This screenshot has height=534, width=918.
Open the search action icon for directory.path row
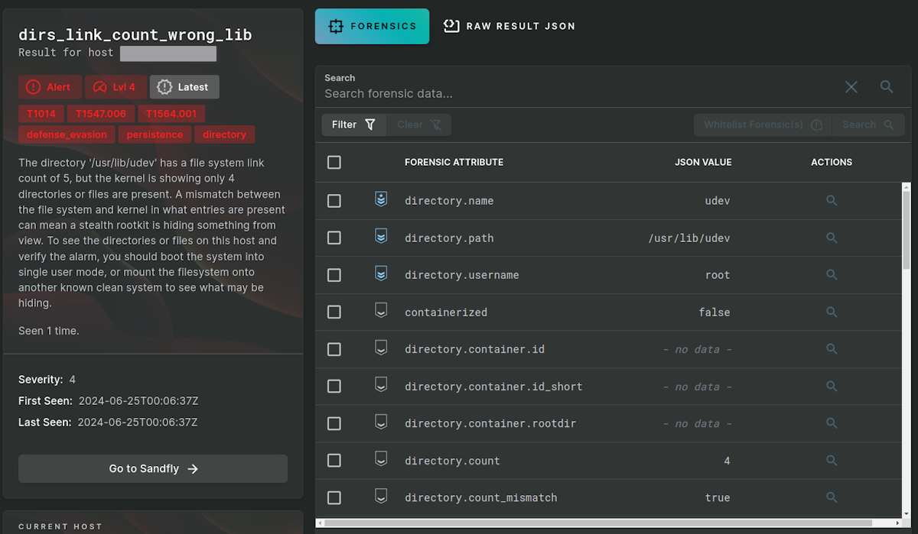[x=832, y=238]
